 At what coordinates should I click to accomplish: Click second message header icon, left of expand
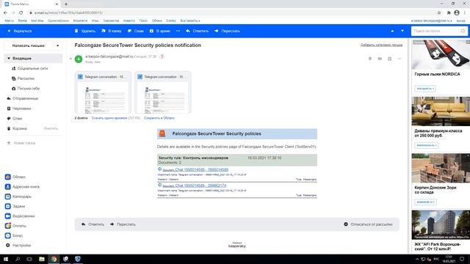[380, 59]
